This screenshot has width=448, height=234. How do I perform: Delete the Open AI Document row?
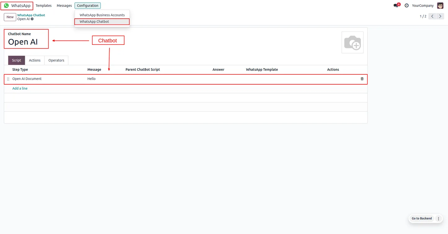(x=362, y=79)
